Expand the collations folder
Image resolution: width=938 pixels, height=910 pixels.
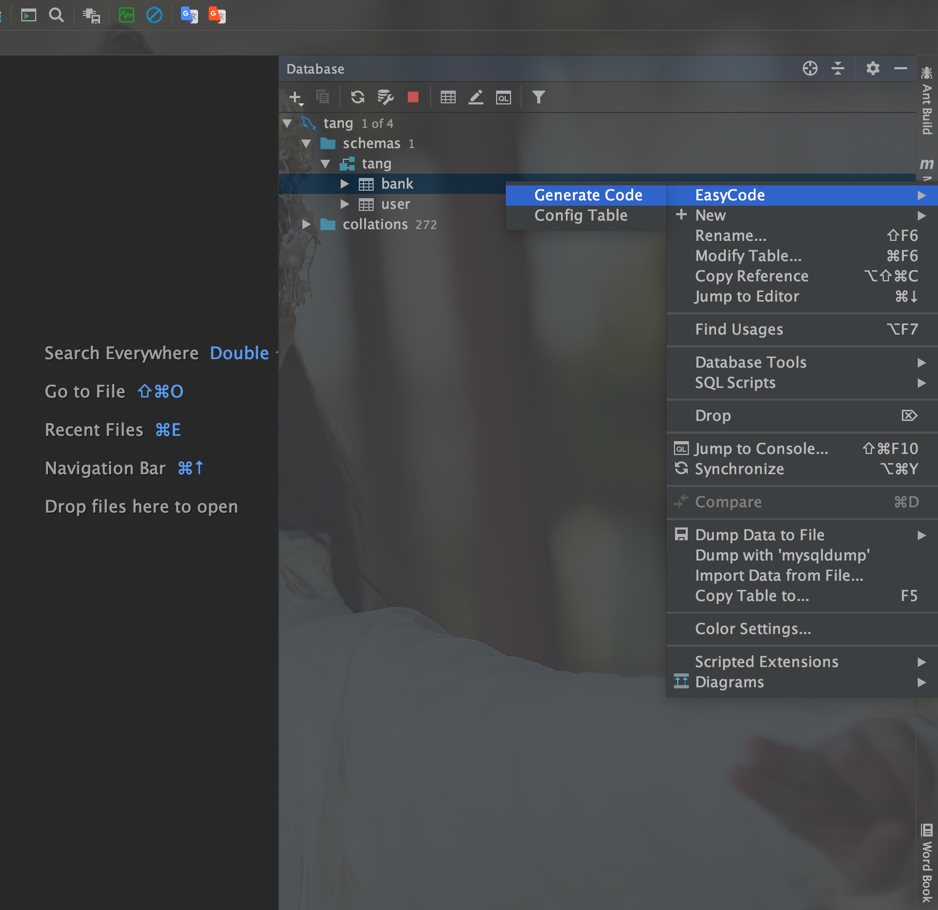[x=306, y=224]
